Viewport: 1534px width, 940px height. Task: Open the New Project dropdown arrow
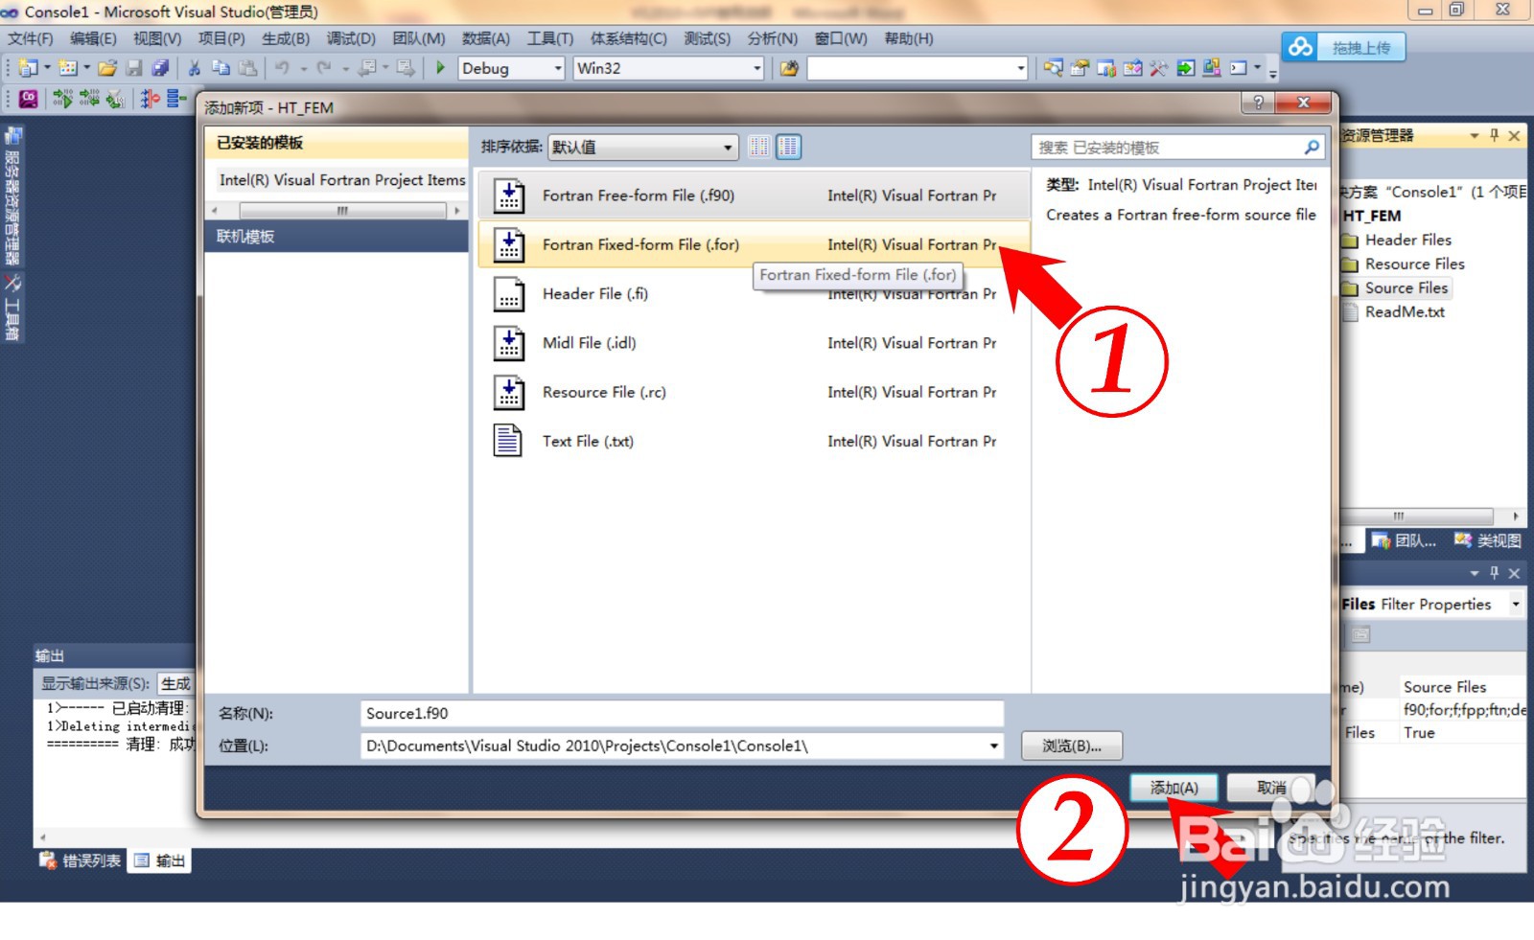[x=46, y=68]
